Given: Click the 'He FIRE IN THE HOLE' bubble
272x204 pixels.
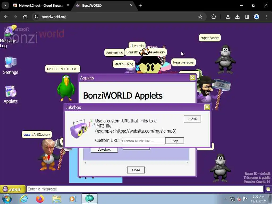Looking at the screenshot, I should (x=63, y=69).
